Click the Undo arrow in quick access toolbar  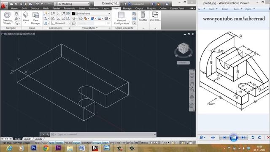42,4
